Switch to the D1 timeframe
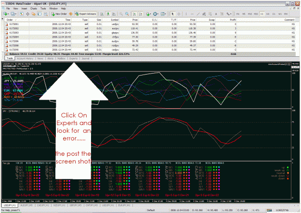 point(274,14)
